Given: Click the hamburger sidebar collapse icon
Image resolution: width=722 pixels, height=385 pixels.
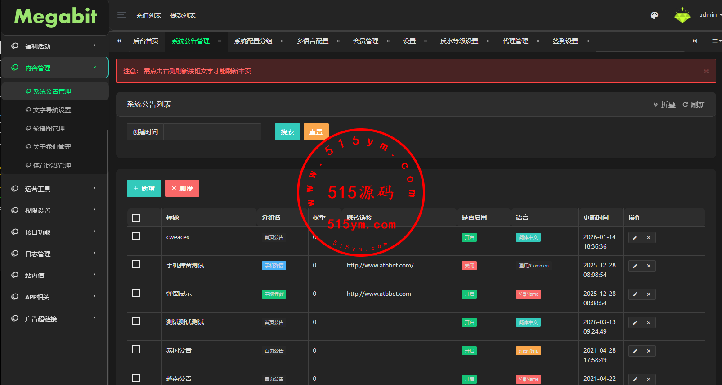Looking at the screenshot, I should pyautogui.click(x=121, y=15).
